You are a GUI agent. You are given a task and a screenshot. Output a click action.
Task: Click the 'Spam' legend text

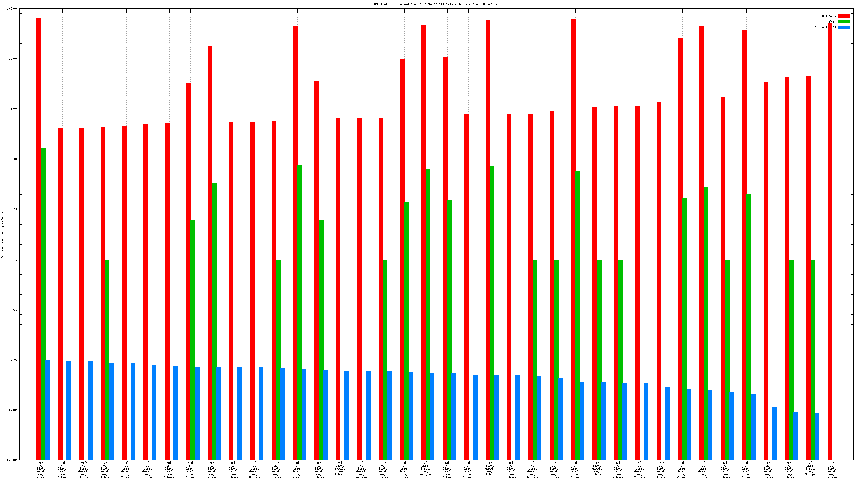click(x=832, y=22)
